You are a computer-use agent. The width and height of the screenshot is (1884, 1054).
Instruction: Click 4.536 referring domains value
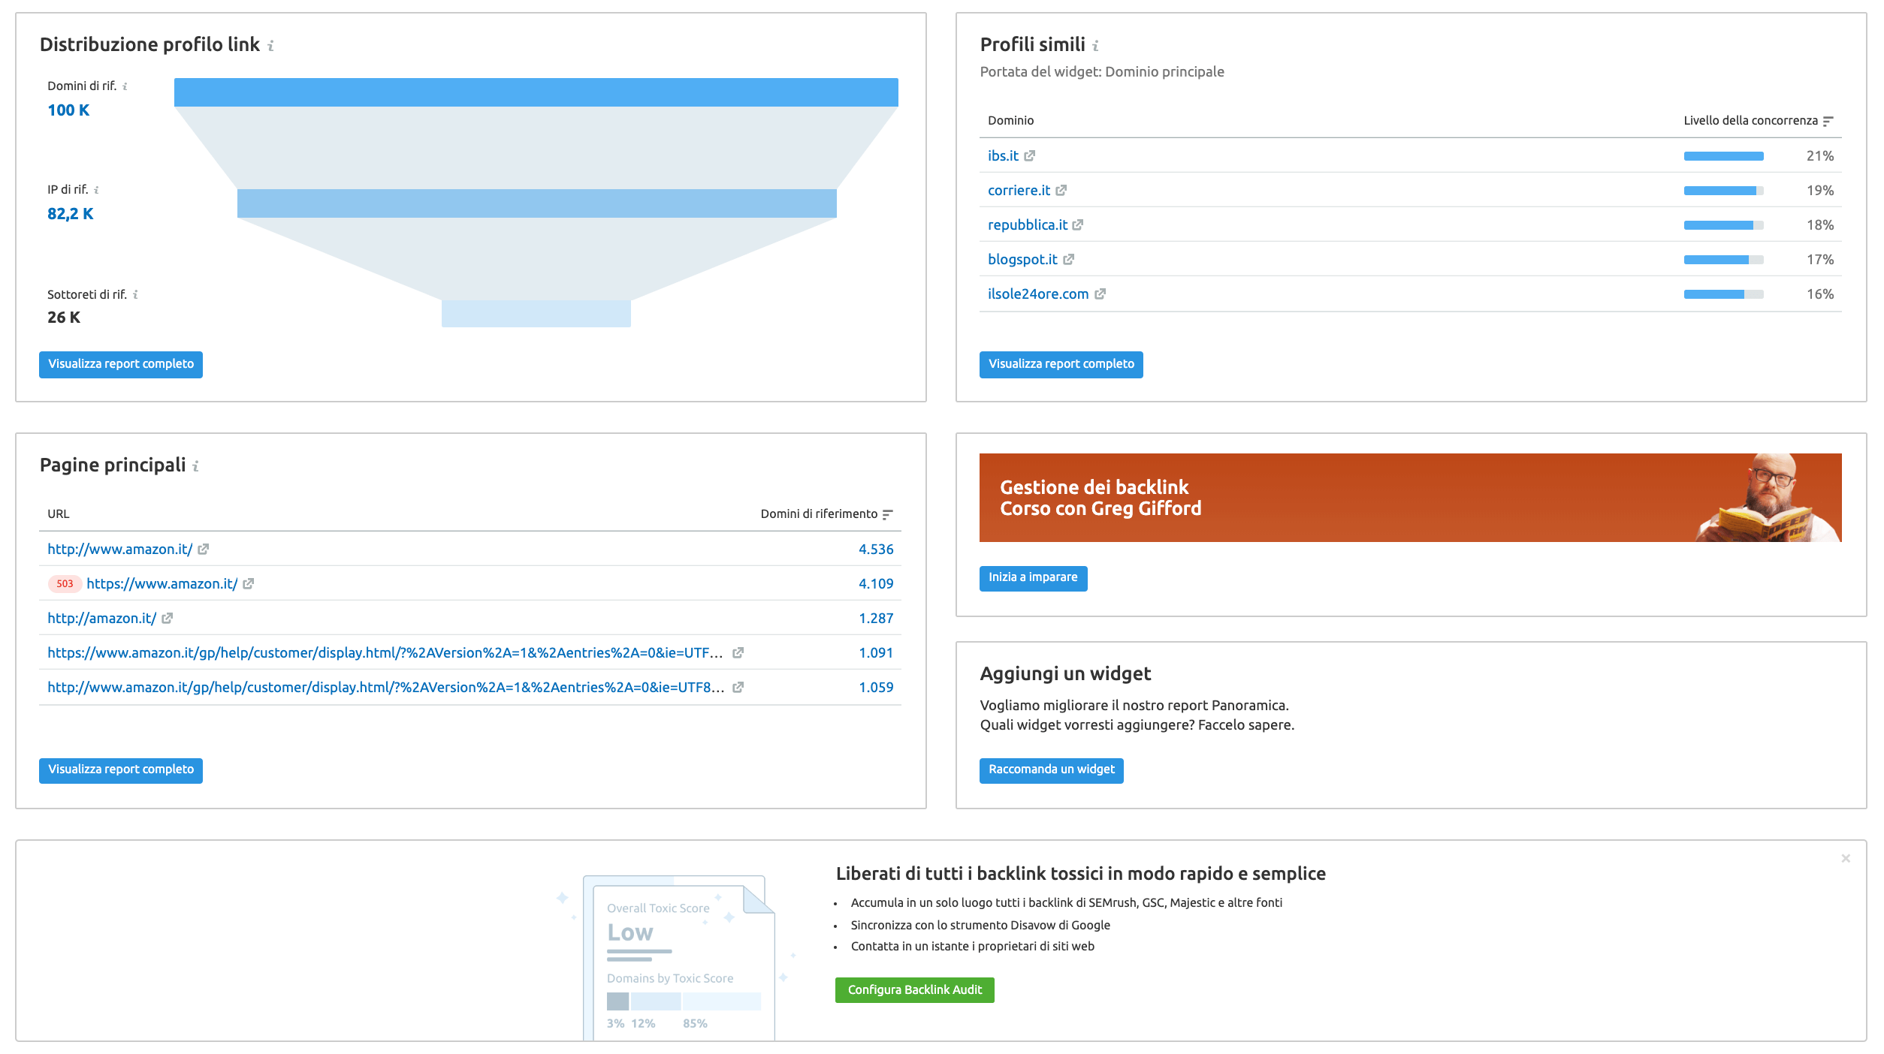coord(876,550)
